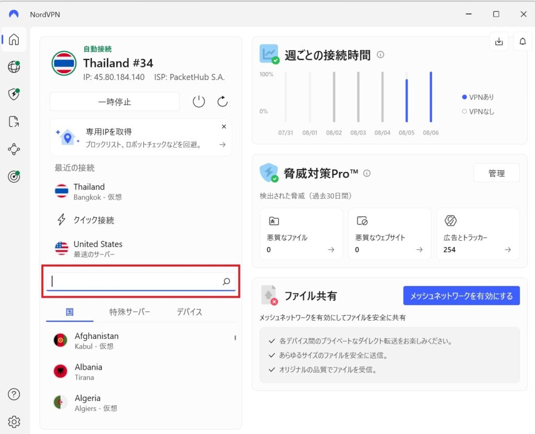Screen dimensions: 535x434
Task: Click the search magnifier icon
Action: (226, 281)
